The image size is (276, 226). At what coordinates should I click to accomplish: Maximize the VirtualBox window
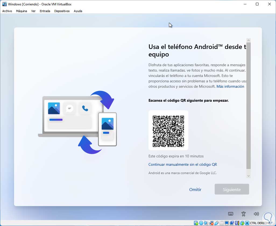point(257,4)
